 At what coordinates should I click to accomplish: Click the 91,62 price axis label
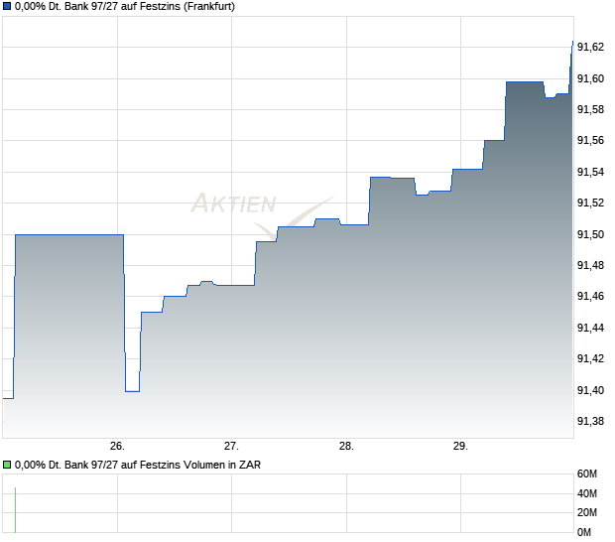point(590,47)
